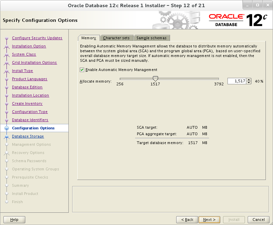Go back with the Back button
This screenshot has width=273, height=225.
(x=187, y=220)
